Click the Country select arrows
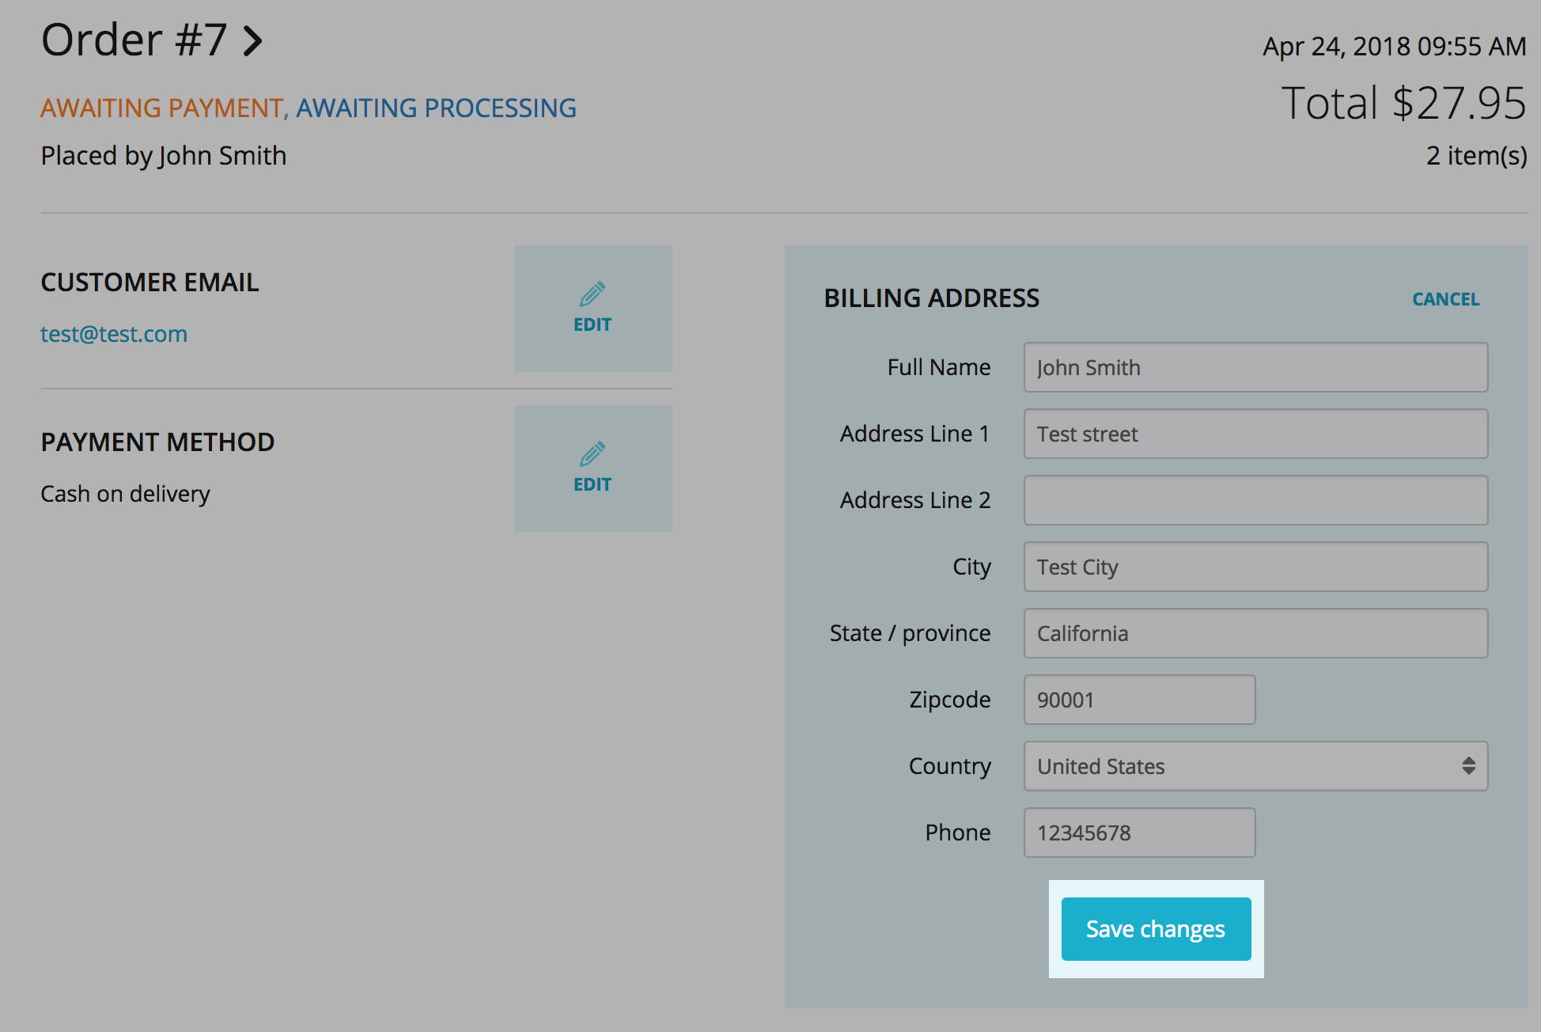Image resolution: width=1541 pixels, height=1032 pixels. coord(1468,766)
